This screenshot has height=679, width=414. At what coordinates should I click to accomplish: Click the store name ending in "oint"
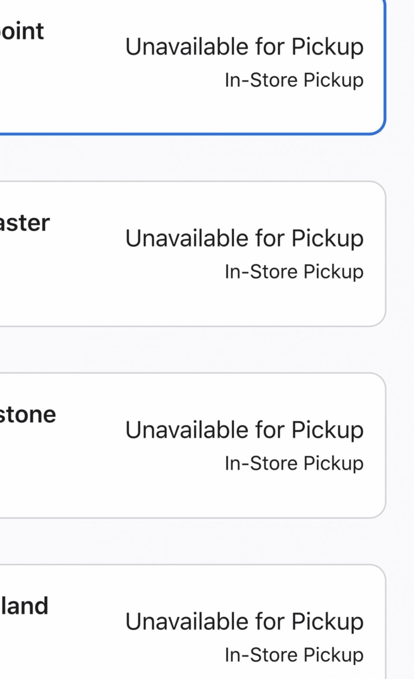(22, 31)
